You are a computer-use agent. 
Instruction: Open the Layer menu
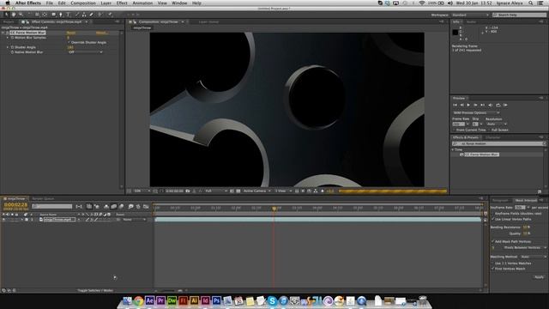coord(106,3)
